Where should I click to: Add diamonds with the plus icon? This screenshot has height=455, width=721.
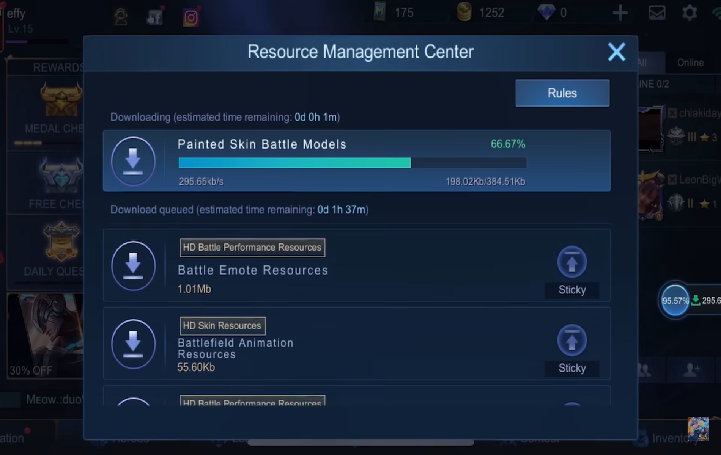pyautogui.click(x=620, y=13)
